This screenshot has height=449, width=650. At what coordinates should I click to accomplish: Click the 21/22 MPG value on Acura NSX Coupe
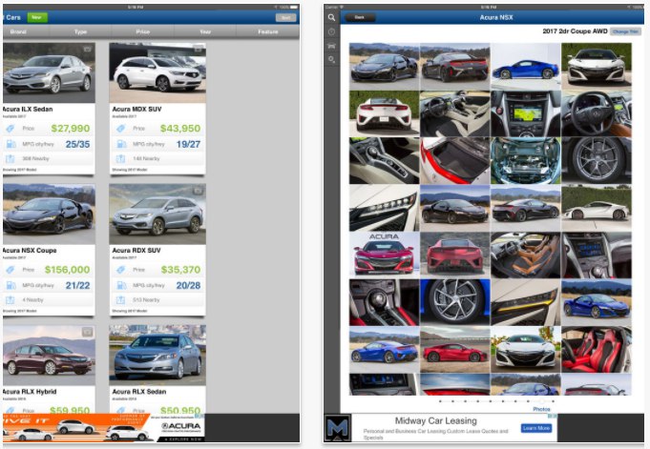pos(77,286)
